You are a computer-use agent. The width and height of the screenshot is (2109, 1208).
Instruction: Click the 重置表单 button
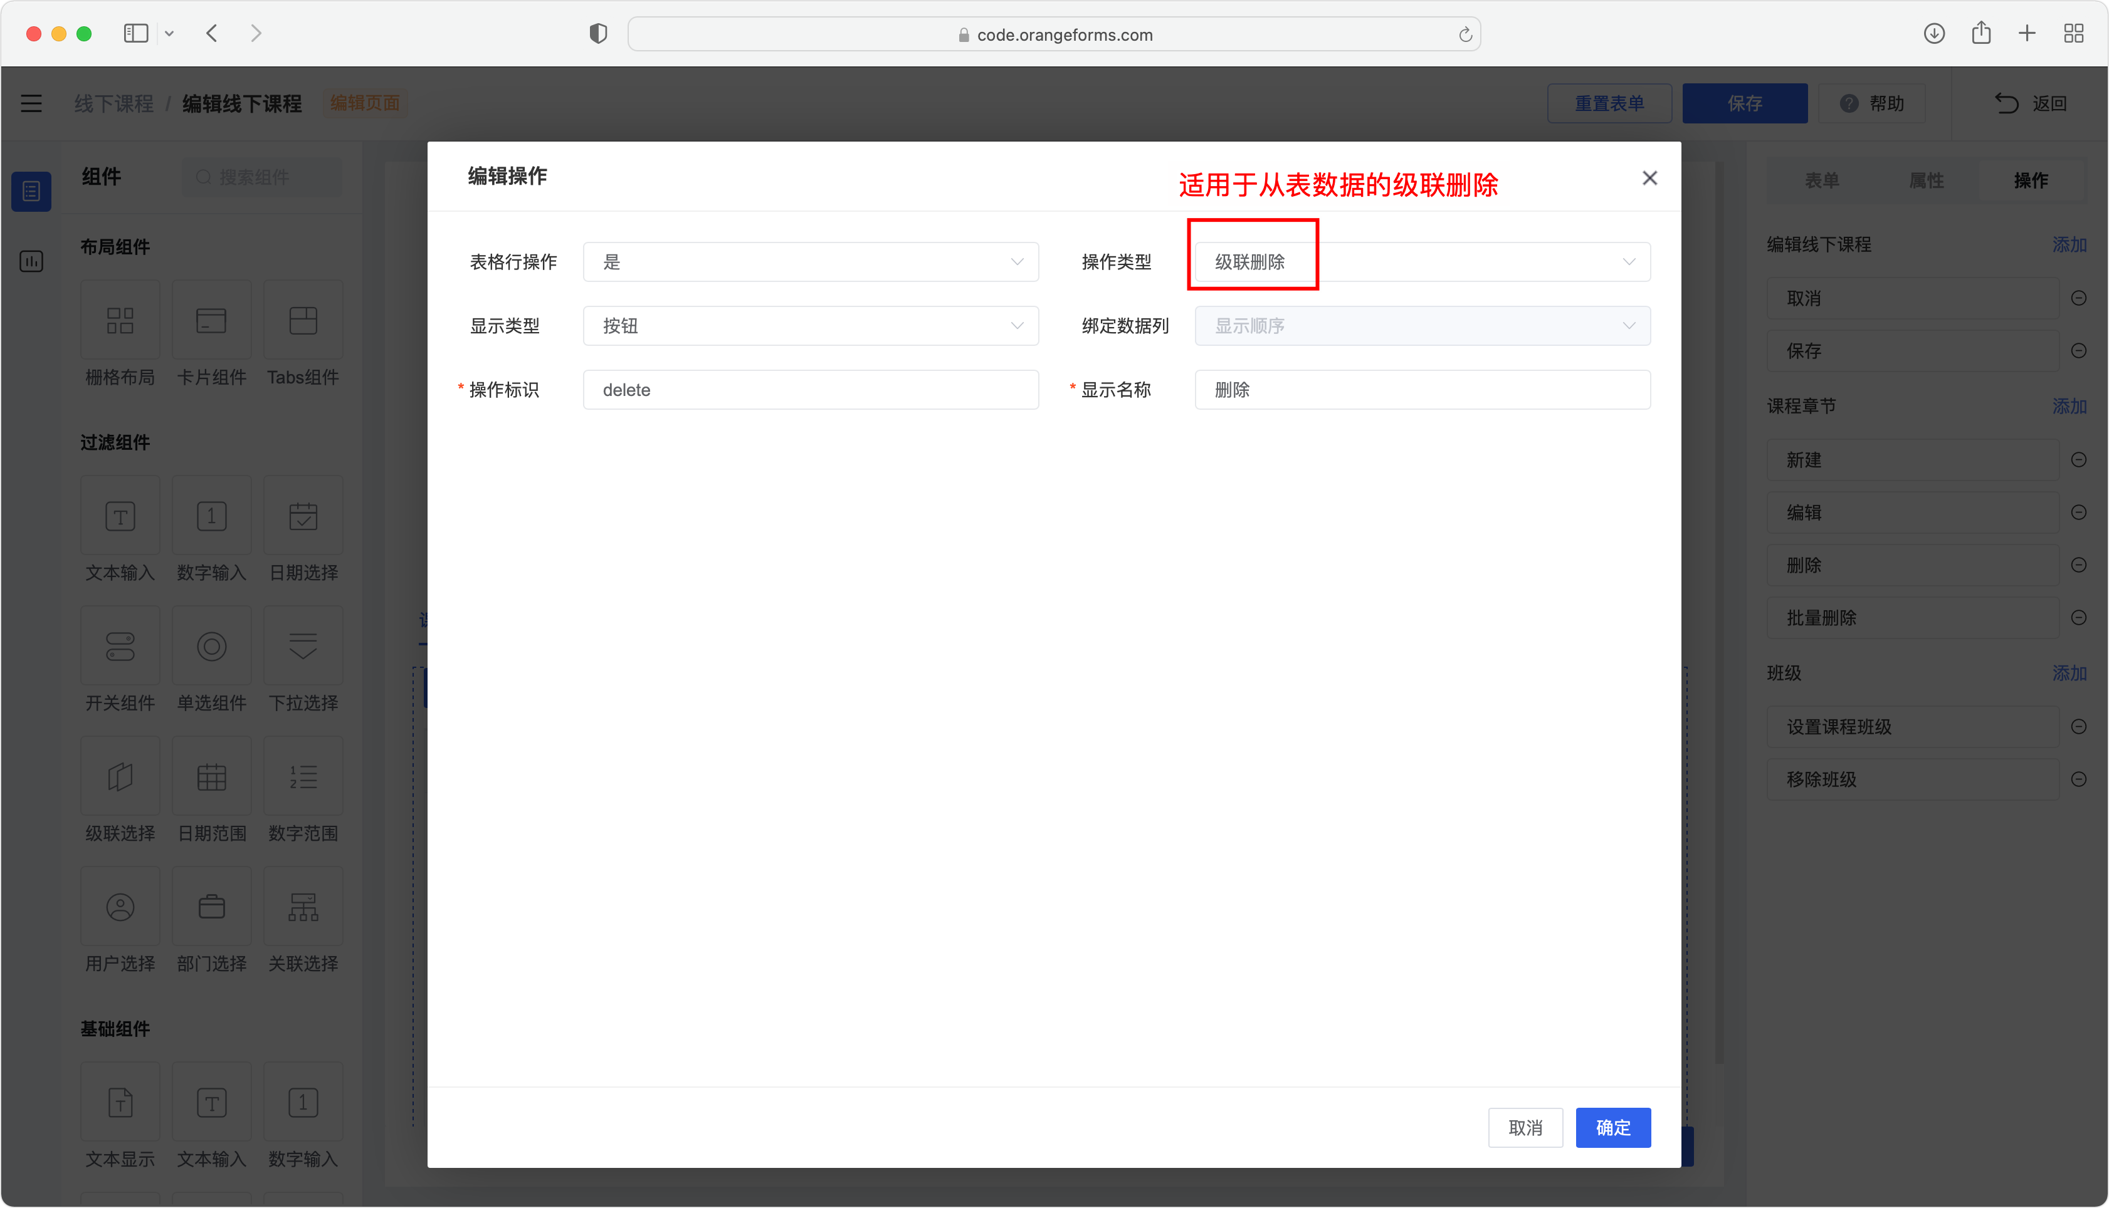[x=1609, y=104]
